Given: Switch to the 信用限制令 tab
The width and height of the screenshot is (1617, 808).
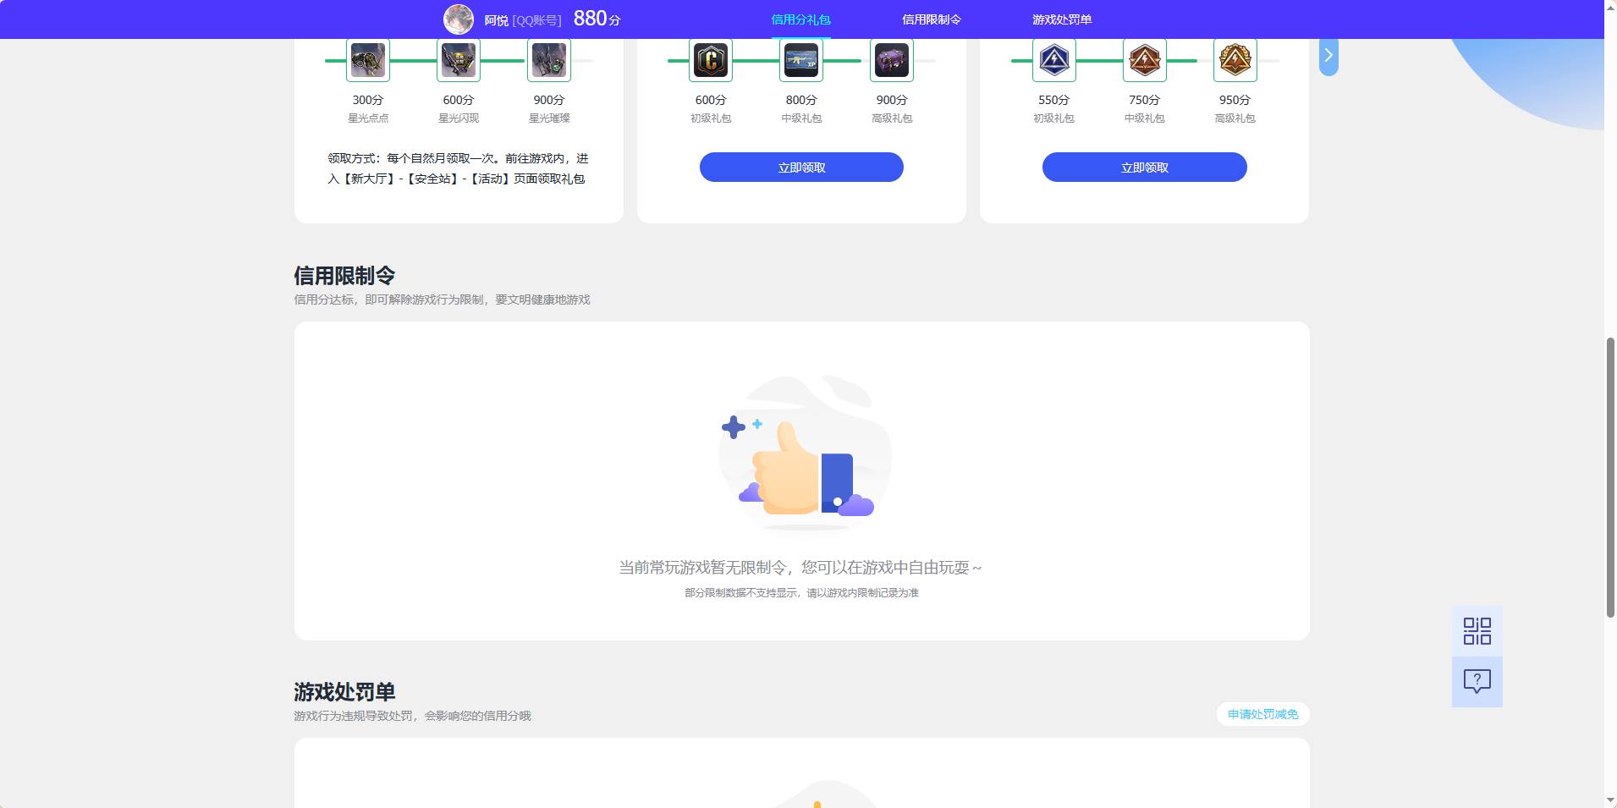Looking at the screenshot, I should tap(932, 19).
